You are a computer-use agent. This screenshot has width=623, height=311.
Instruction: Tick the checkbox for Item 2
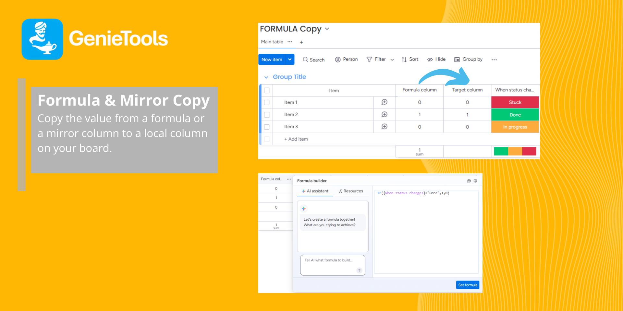267,115
